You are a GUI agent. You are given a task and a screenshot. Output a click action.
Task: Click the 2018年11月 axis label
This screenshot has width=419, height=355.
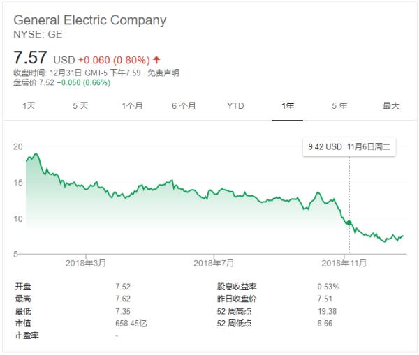[344, 263]
